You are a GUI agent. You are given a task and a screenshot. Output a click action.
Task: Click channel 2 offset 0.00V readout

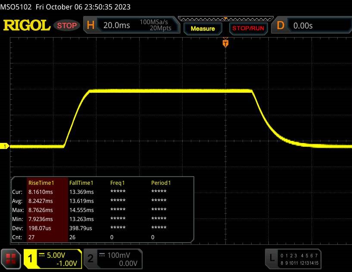(x=128, y=263)
